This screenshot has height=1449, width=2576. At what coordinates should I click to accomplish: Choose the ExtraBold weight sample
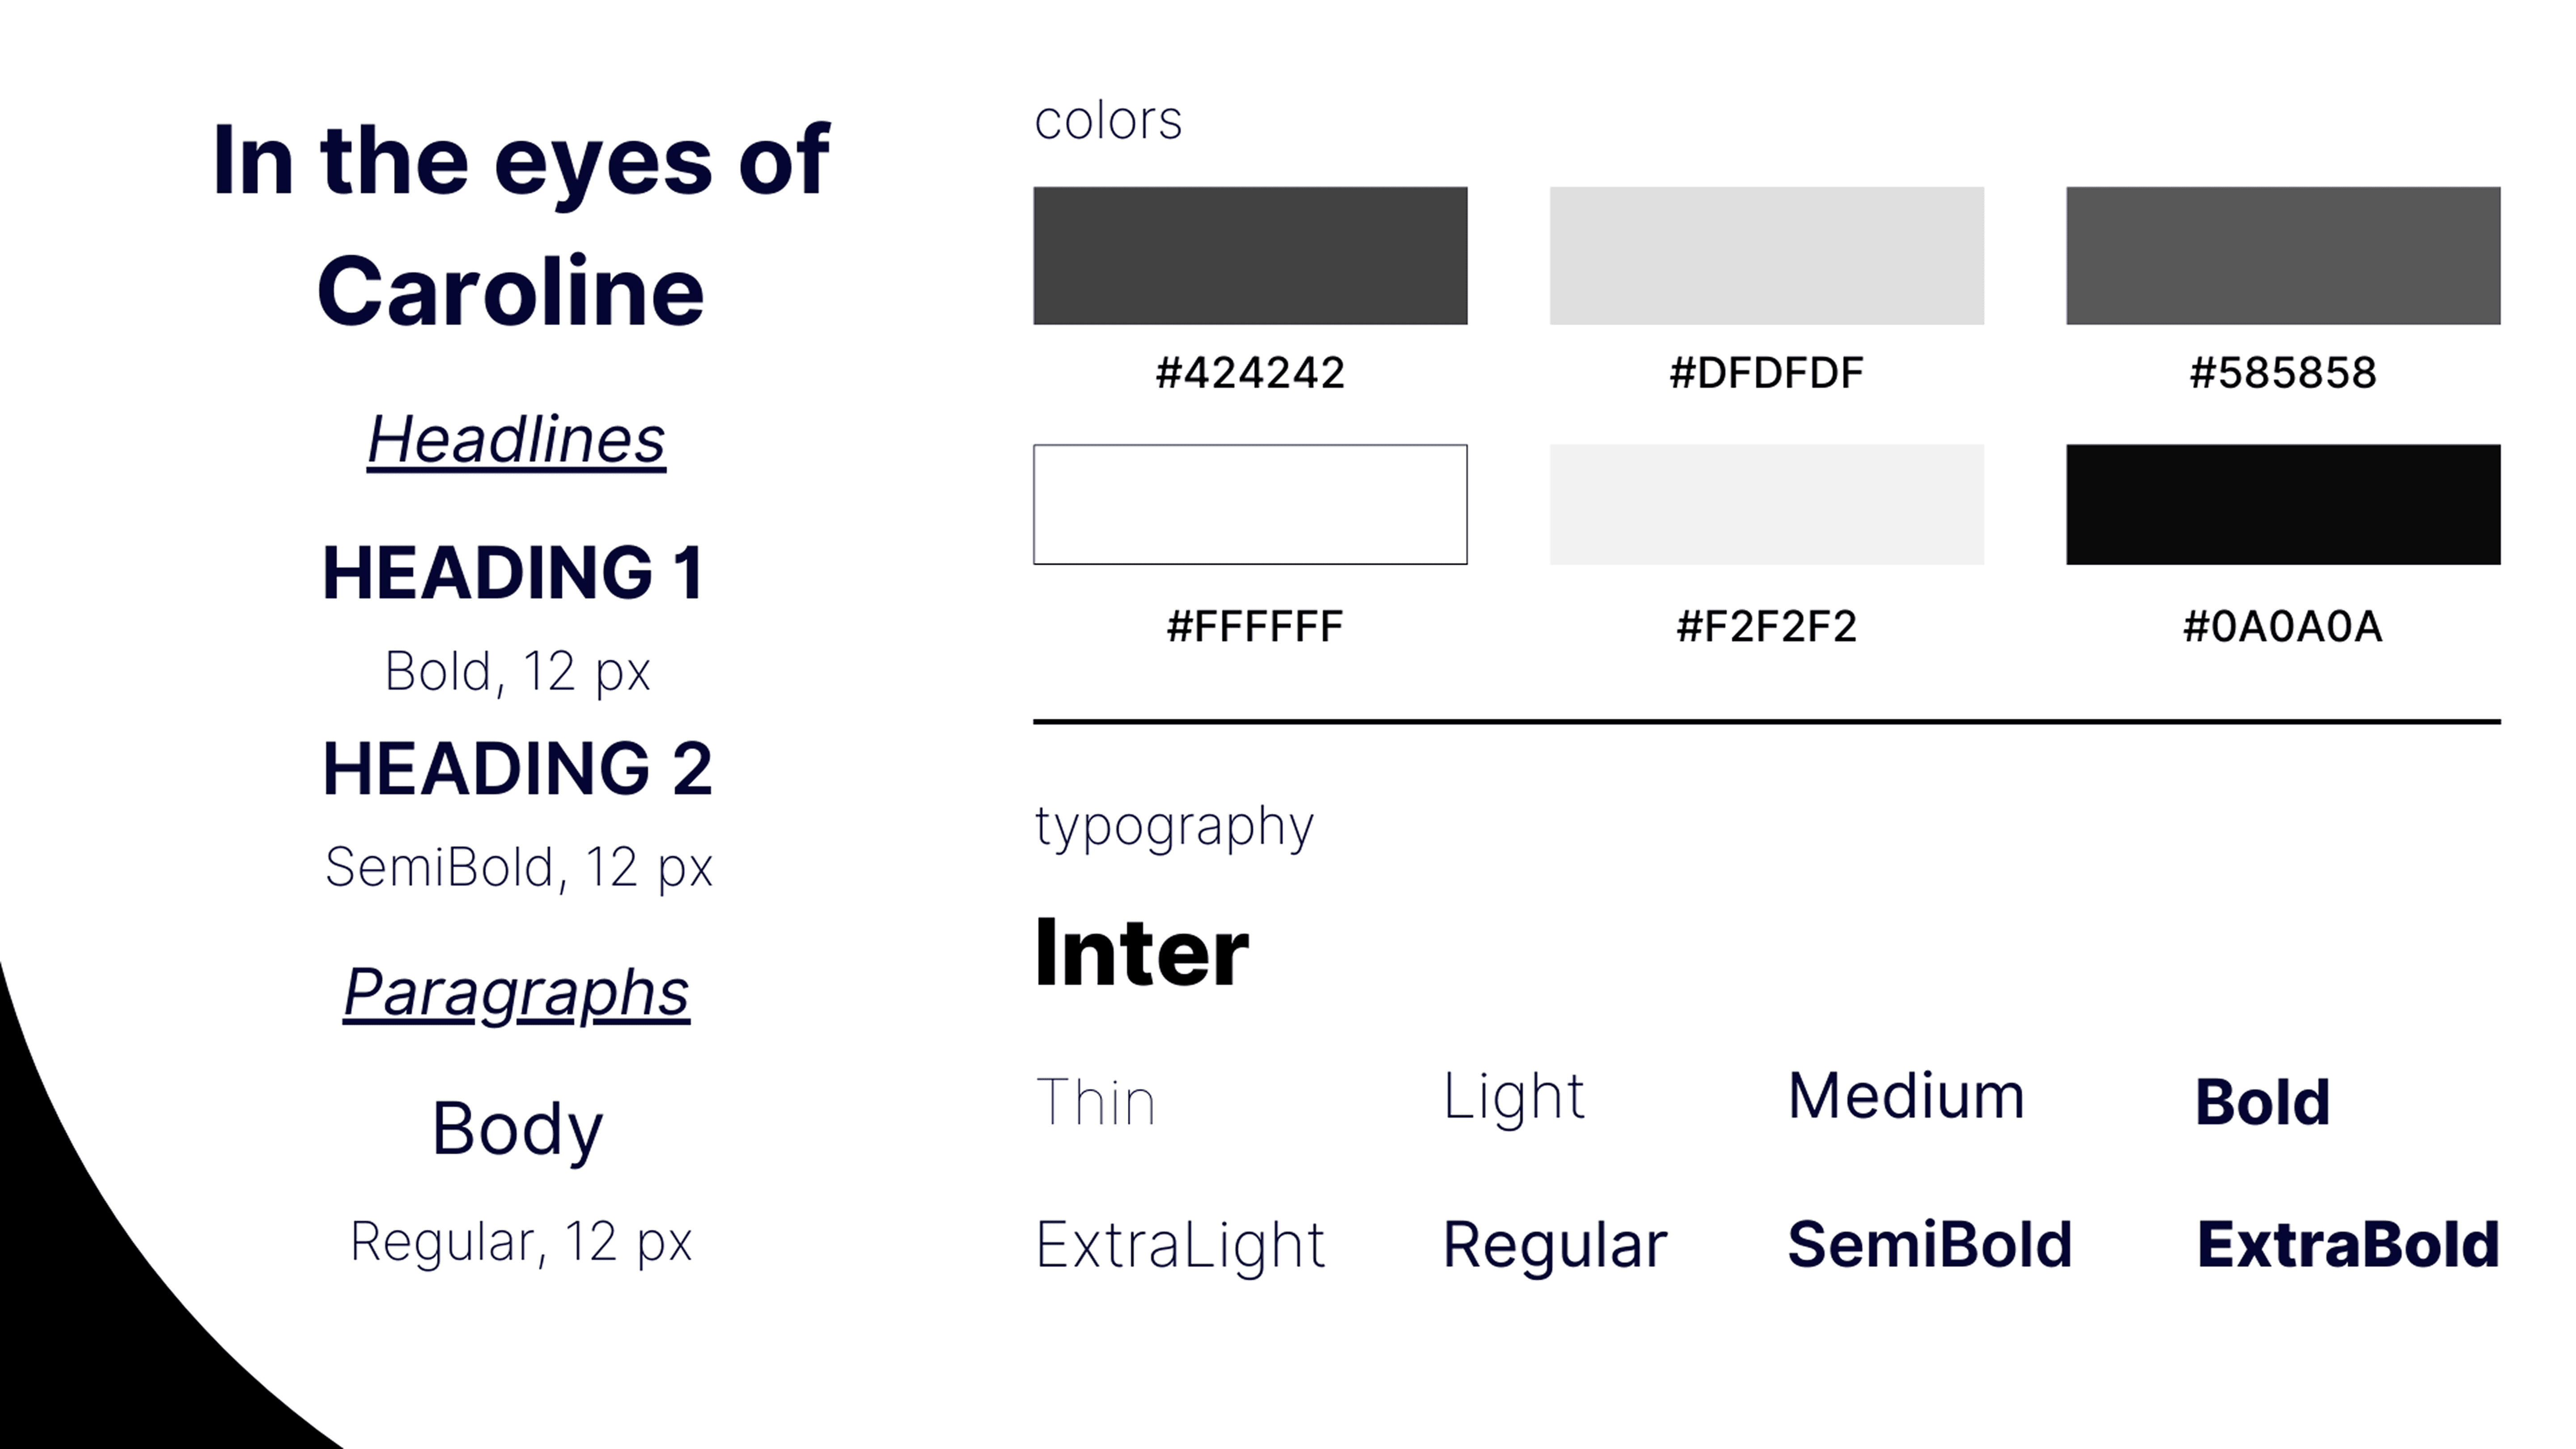point(2348,1244)
